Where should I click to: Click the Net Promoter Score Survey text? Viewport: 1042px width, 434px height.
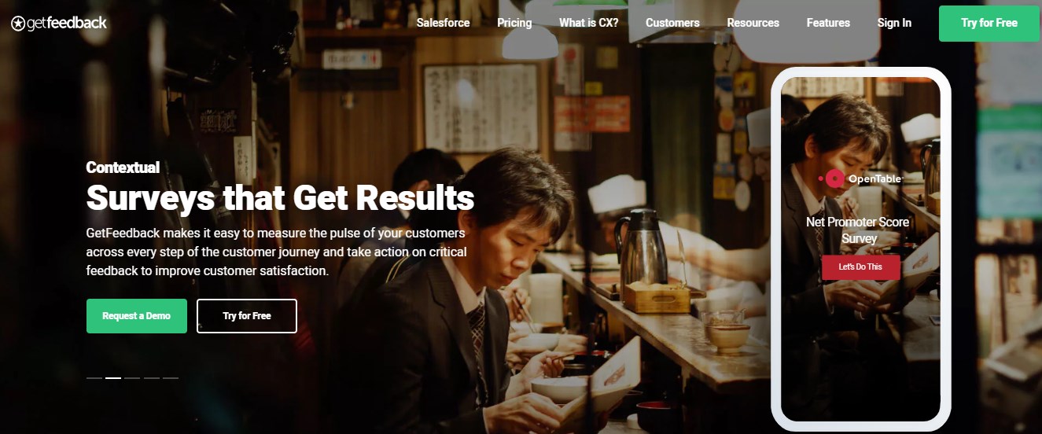click(x=858, y=230)
